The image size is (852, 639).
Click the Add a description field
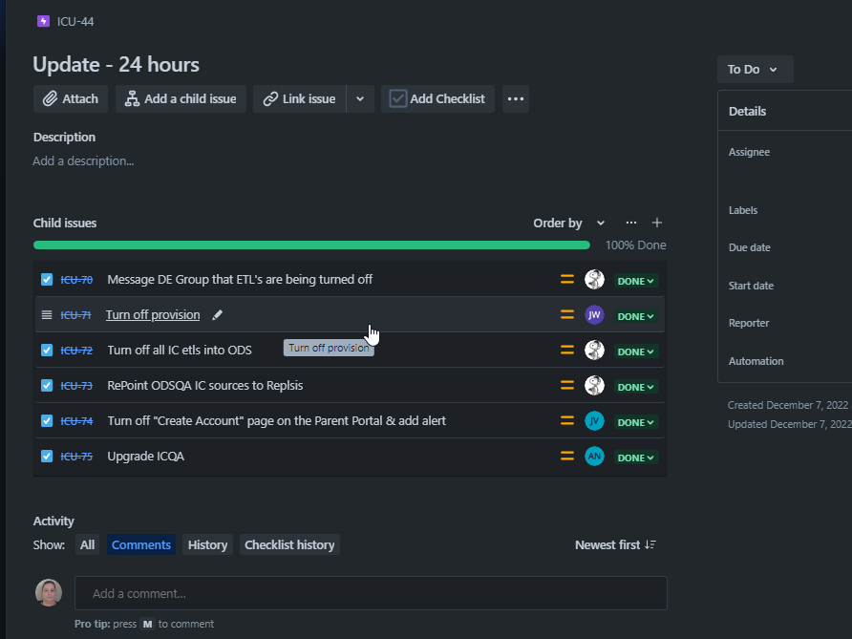83,160
